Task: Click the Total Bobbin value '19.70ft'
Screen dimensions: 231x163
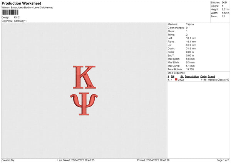Action: pos(190,69)
